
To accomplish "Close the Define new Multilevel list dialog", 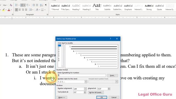I will click(x=117, y=38).
